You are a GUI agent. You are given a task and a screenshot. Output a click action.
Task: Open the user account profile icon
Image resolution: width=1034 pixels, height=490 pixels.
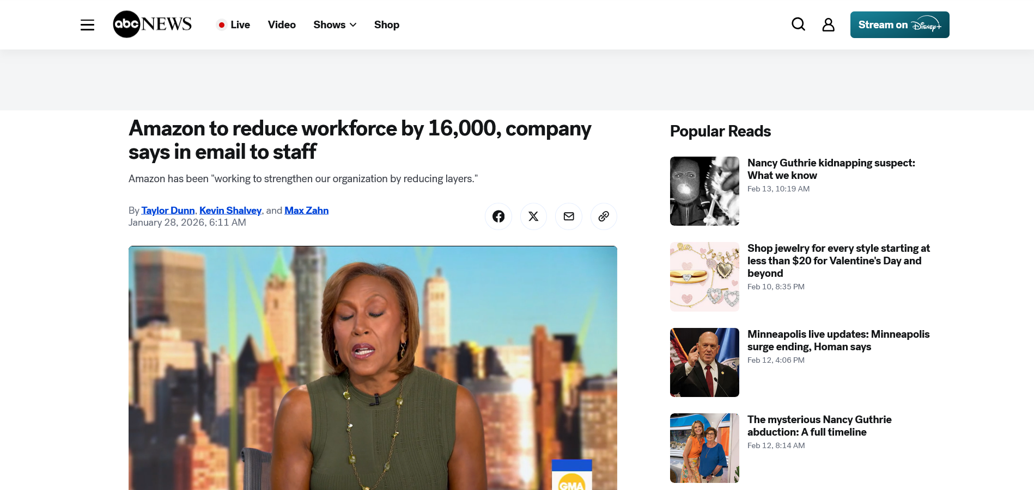[828, 24]
